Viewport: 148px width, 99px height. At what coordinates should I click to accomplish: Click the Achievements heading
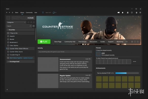click(x=101, y=68)
